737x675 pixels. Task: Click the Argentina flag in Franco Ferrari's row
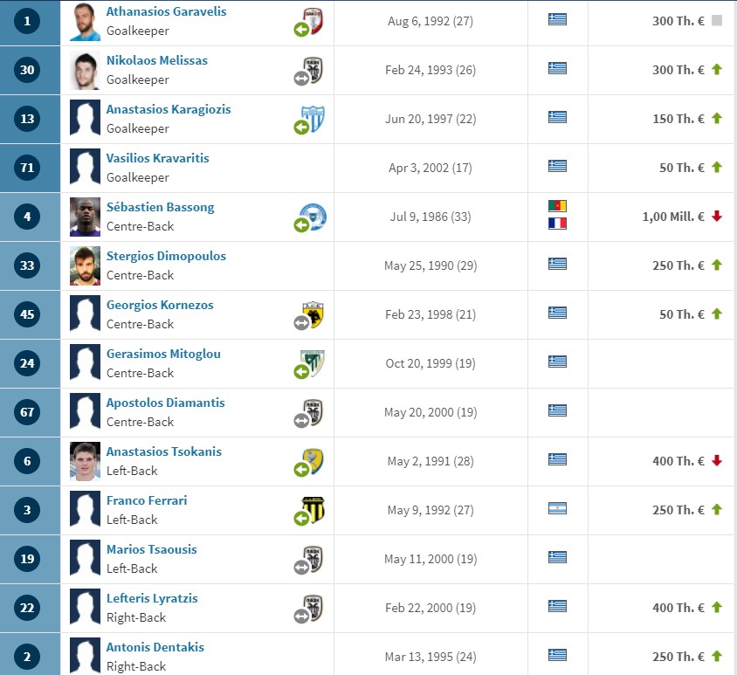pos(557,508)
